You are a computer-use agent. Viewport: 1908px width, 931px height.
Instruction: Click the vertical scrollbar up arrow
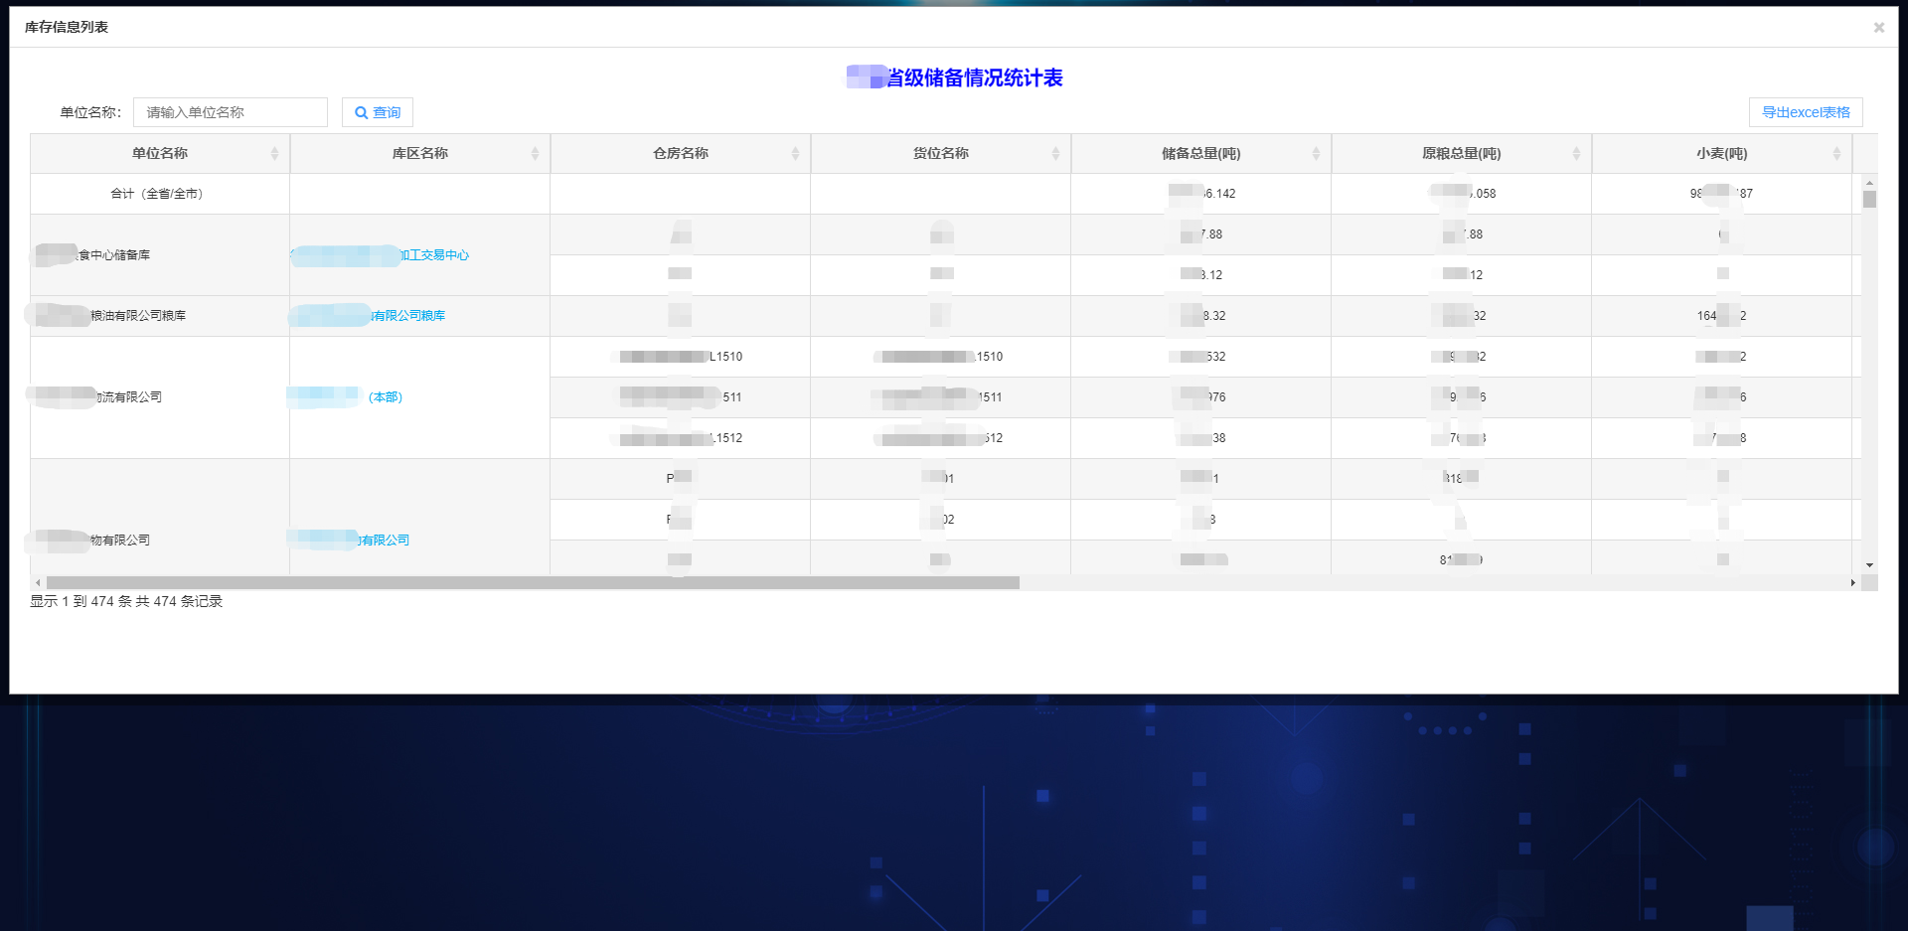point(1869,183)
